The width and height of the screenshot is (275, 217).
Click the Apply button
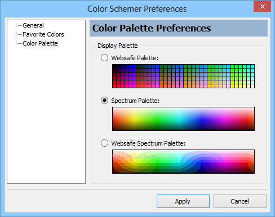[x=183, y=201]
